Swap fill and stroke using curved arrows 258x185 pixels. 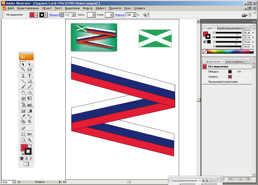click(x=31, y=145)
